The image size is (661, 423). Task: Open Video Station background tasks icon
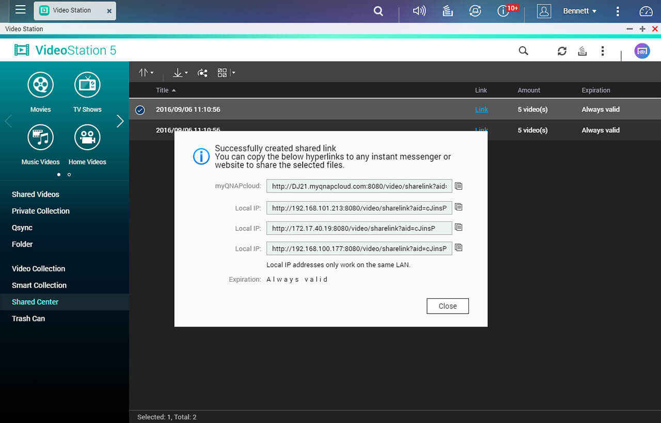pos(582,51)
